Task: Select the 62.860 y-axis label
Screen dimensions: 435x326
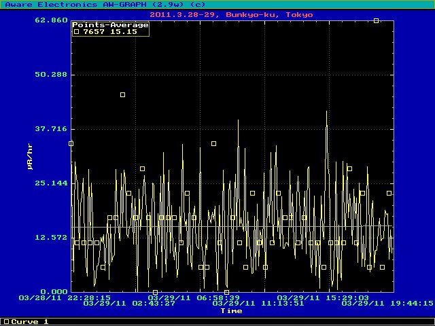Action: tap(51, 20)
